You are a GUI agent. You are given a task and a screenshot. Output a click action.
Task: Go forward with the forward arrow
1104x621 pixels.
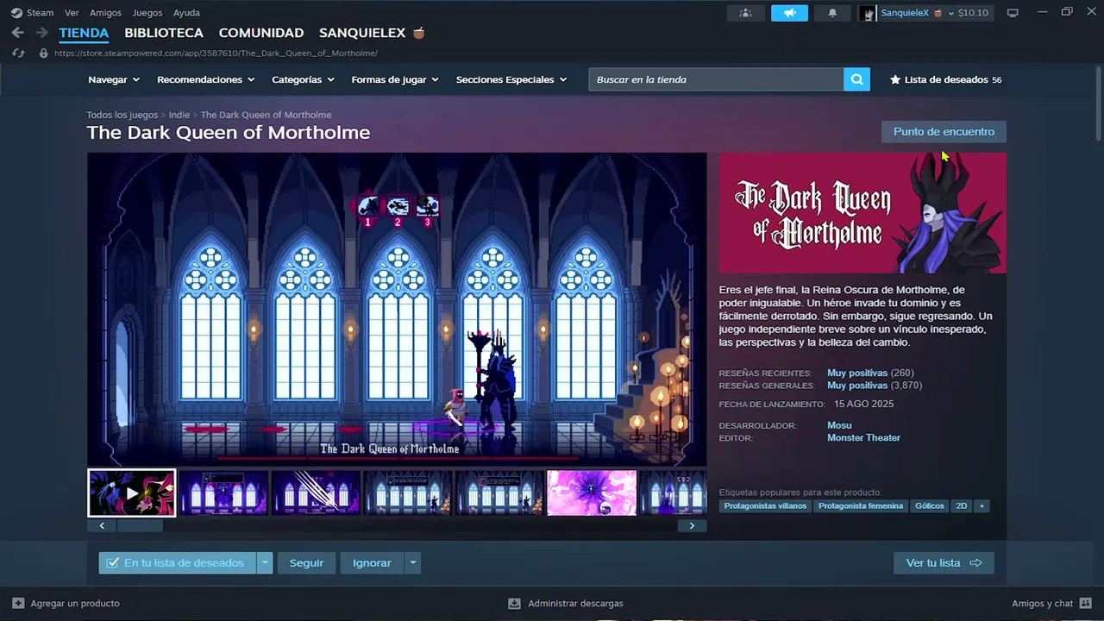41,33
